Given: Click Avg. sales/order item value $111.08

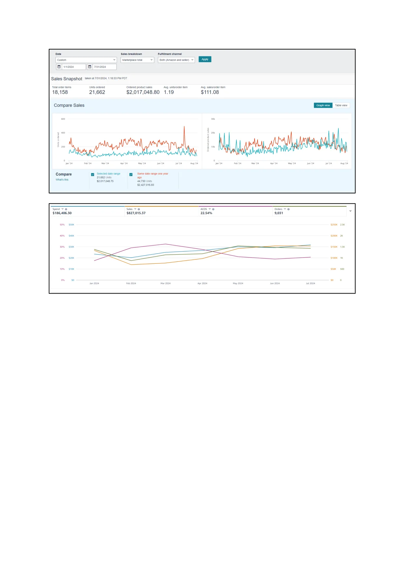Looking at the screenshot, I should [210, 92].
